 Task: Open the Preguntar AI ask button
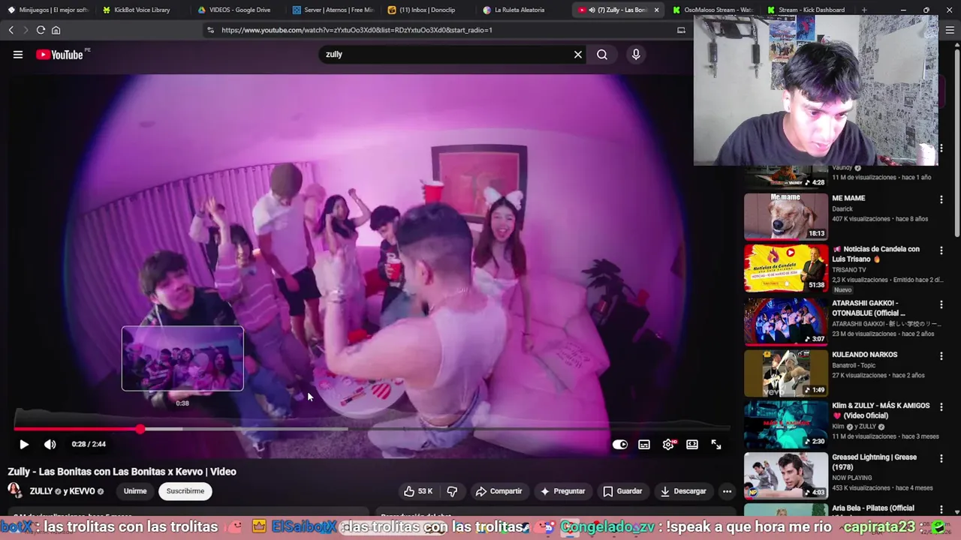(562, 491)
